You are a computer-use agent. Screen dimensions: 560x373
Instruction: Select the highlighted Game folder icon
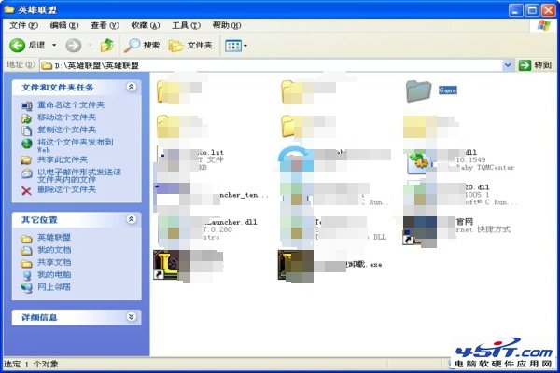click(418, 90)
